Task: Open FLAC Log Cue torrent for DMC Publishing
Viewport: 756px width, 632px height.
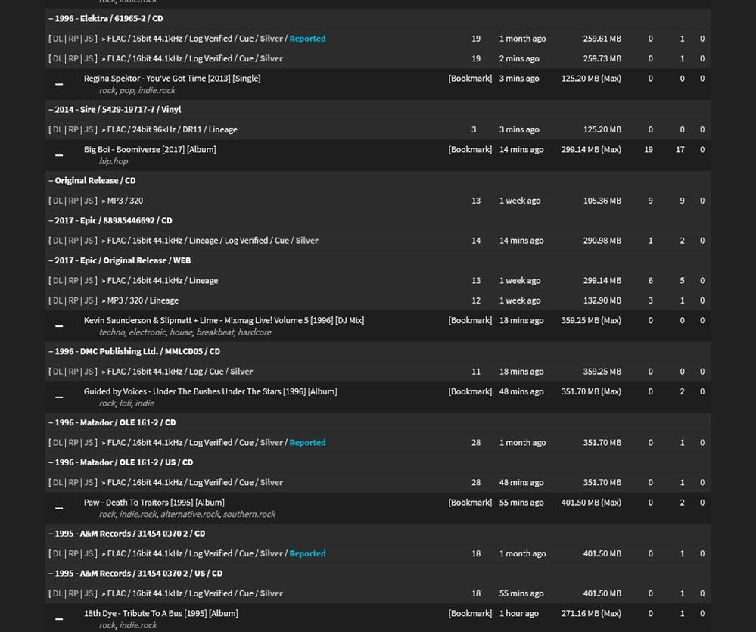Action: coord(180,371)
